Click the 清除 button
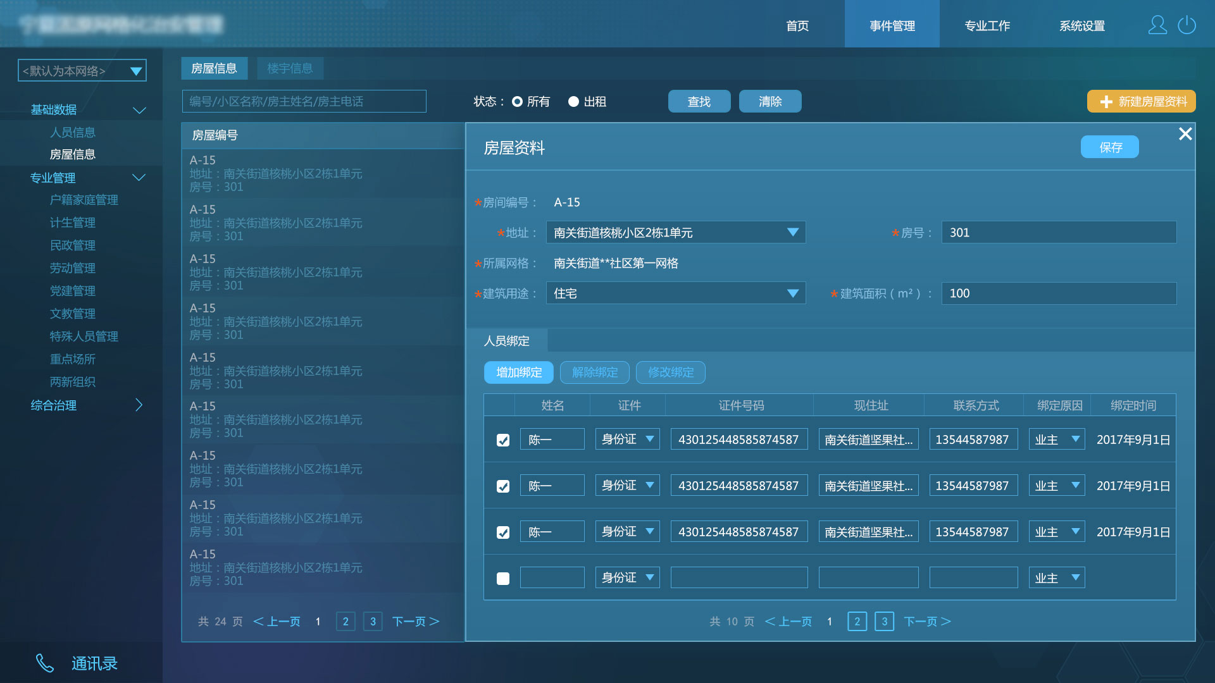The image size is (1215, 683). (x=770, y=101)
